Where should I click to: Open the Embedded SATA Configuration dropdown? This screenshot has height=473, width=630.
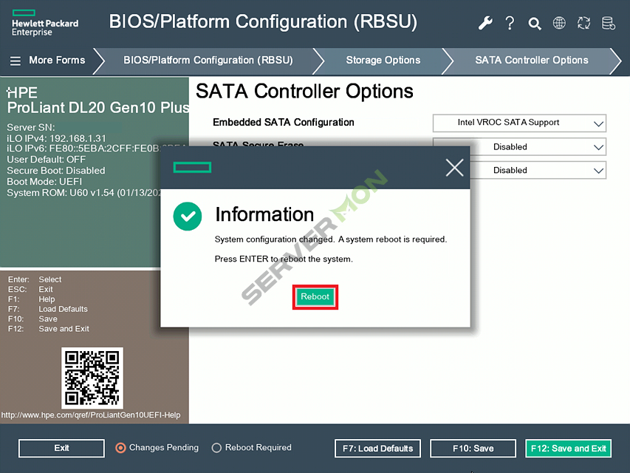click(x=519, y=123)
